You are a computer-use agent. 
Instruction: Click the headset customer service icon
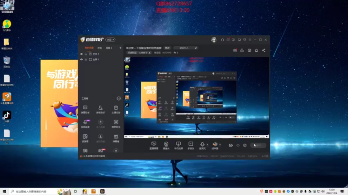click(x=222, y=40)
